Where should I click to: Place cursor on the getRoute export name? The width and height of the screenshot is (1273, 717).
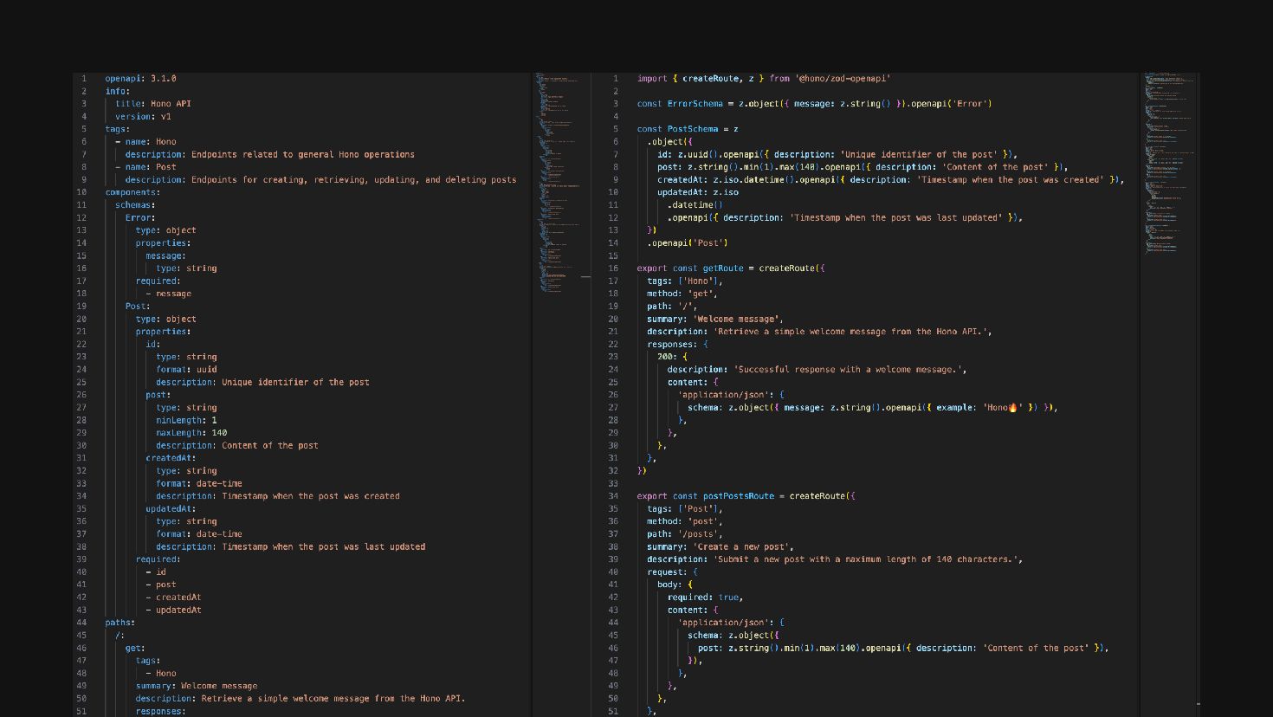click(722, 268)
